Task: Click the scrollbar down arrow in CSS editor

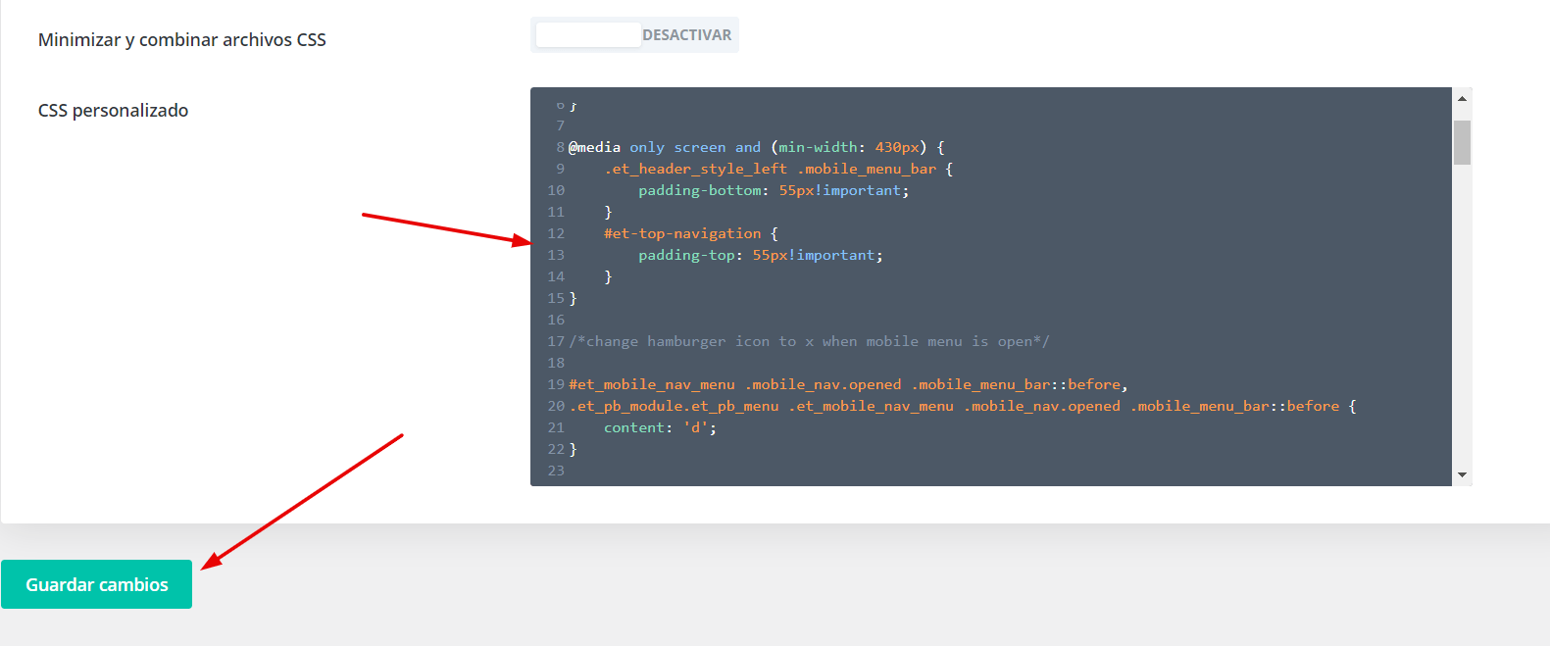Action: point(1462,474)
